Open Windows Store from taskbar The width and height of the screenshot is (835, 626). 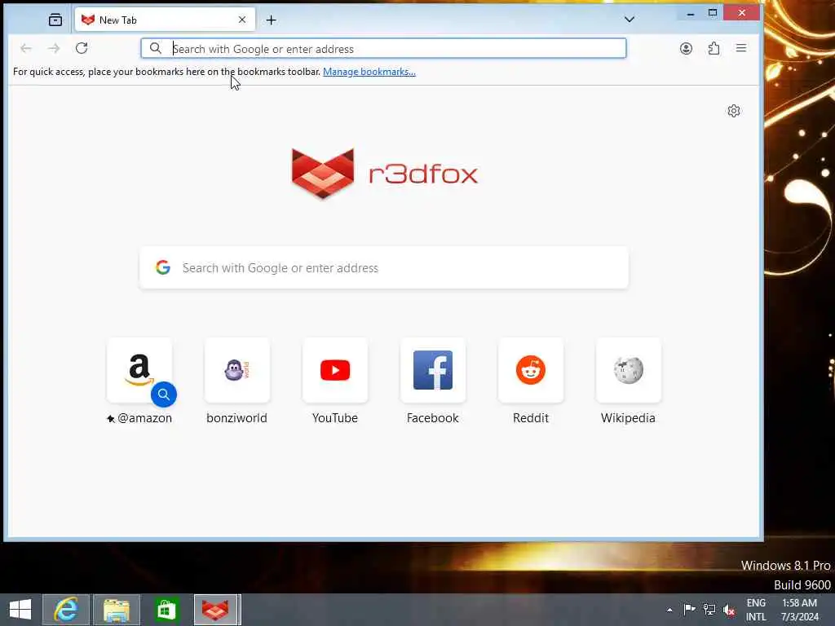(x=166, y=610)
